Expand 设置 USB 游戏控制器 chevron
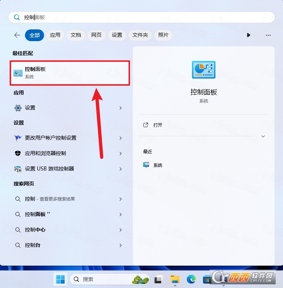283x288 pixels. coord(120,169)
